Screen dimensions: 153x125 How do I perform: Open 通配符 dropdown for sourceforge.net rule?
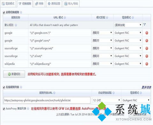point(102,48)
